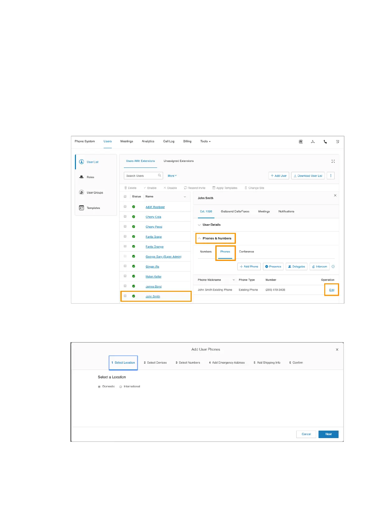Viewport: 370px width, 524px height.
Task: Select the User Groups icon
Action: coord(82,192)
